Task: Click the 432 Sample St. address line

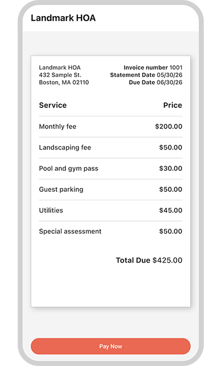Action: [x=60, y=75]
